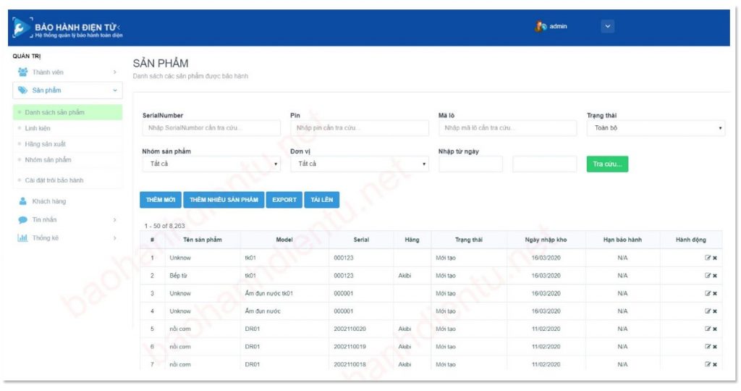
Task: Click edit icon for serial 2002110020 row
Action: click(708, 329)
